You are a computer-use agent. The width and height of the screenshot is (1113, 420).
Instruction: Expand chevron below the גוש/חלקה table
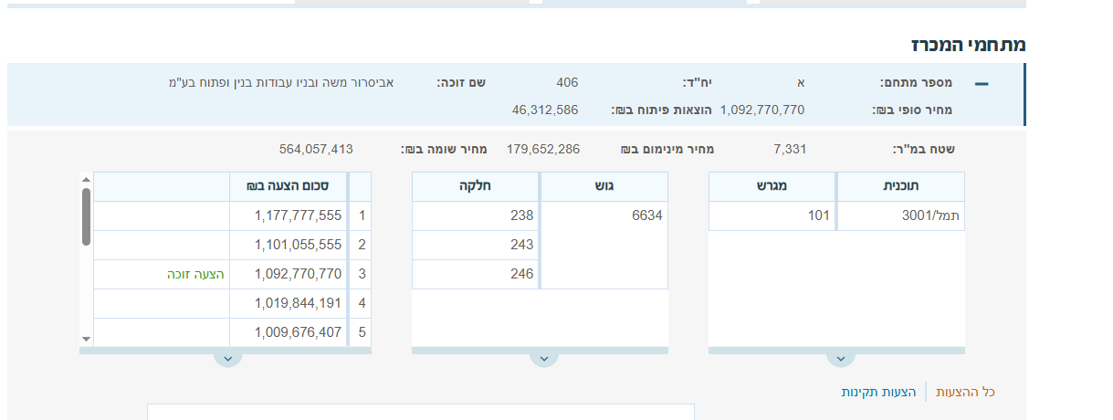point(543,358)
